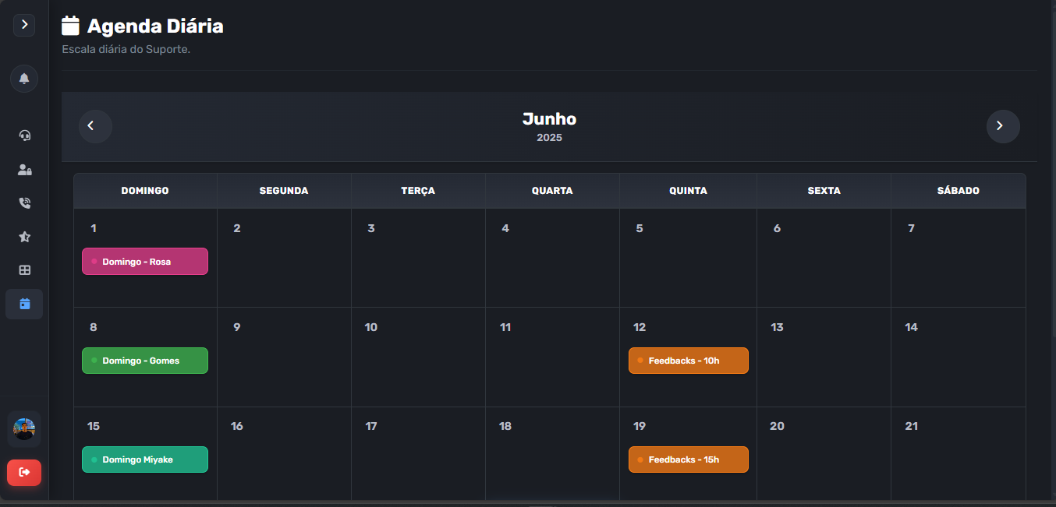Open notifications bell icon
The width and height of the screenshot is (1056, 507).
pyautogui.click(x=24, y=79)
